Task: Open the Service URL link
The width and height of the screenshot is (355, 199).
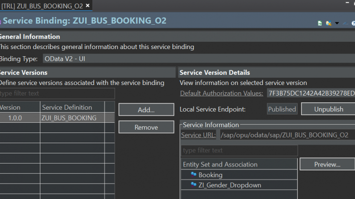Action: (x=198, y=134)
